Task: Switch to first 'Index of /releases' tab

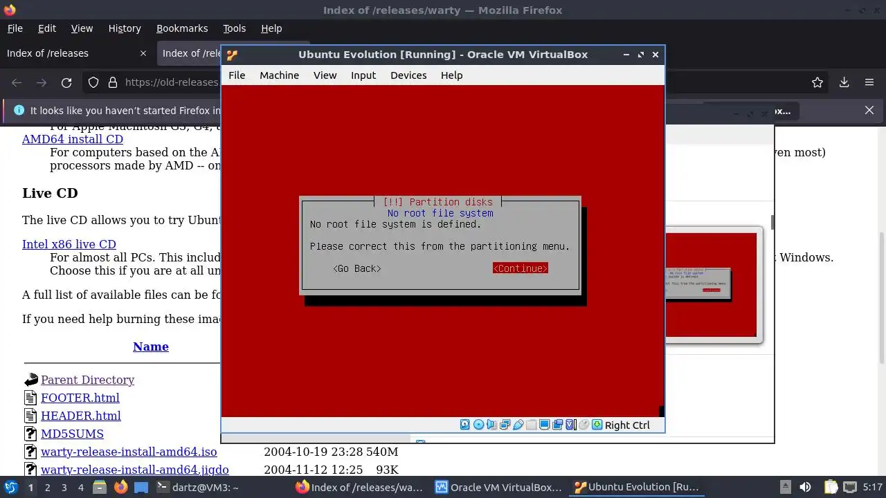Action: pos(76,53)
